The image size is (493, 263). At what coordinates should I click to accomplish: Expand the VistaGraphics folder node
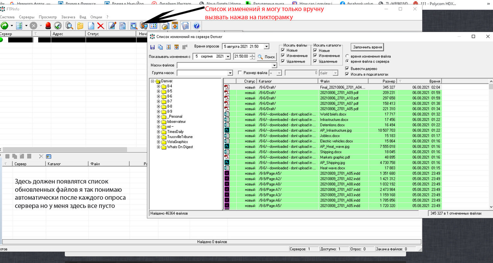(158, 142)
